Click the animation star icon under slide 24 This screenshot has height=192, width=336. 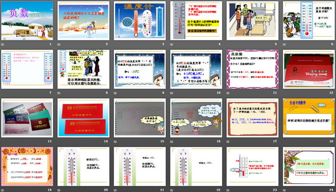(x=285, y=190)
